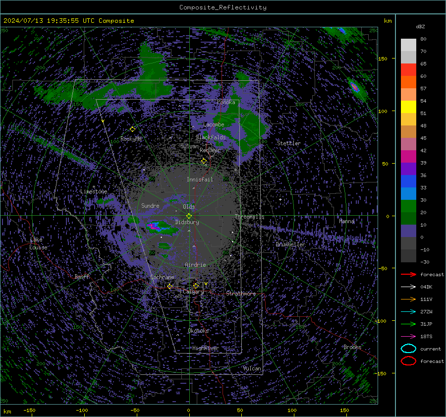Click yellow diamond marker above Calgary label
The width and height of the screenshot is (446, 417).
pyautogui.click(x=196, y=286)
